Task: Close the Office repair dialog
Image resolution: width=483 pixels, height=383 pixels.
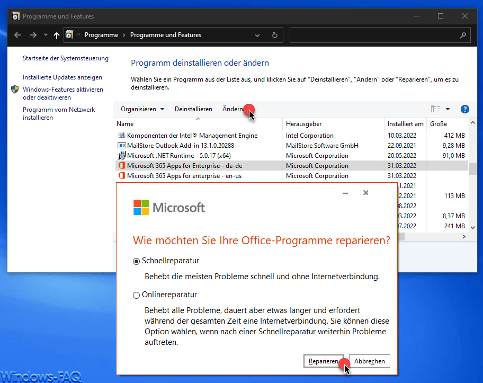Action: pos(365,193)
